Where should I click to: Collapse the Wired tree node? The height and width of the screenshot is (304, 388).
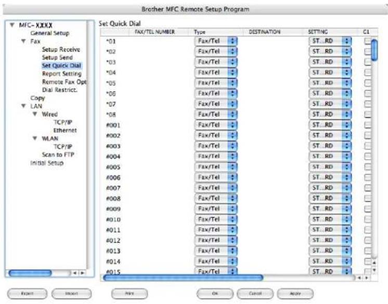(x=35, y=114)
